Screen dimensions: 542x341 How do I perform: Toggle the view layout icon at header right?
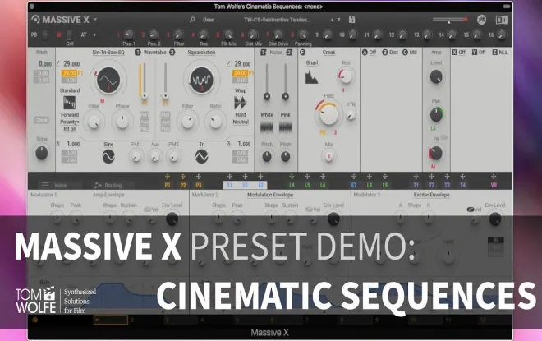[501, 20]
